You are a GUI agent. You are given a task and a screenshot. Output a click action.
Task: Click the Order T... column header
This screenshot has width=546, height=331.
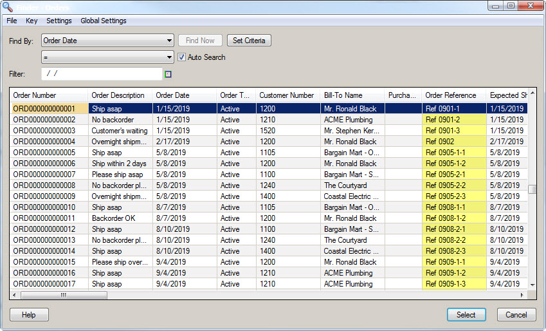pos(237,95)
